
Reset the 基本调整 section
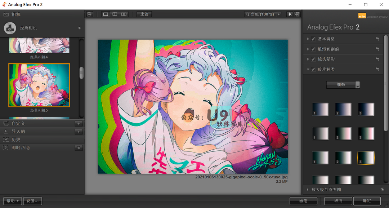click(377, 39)
